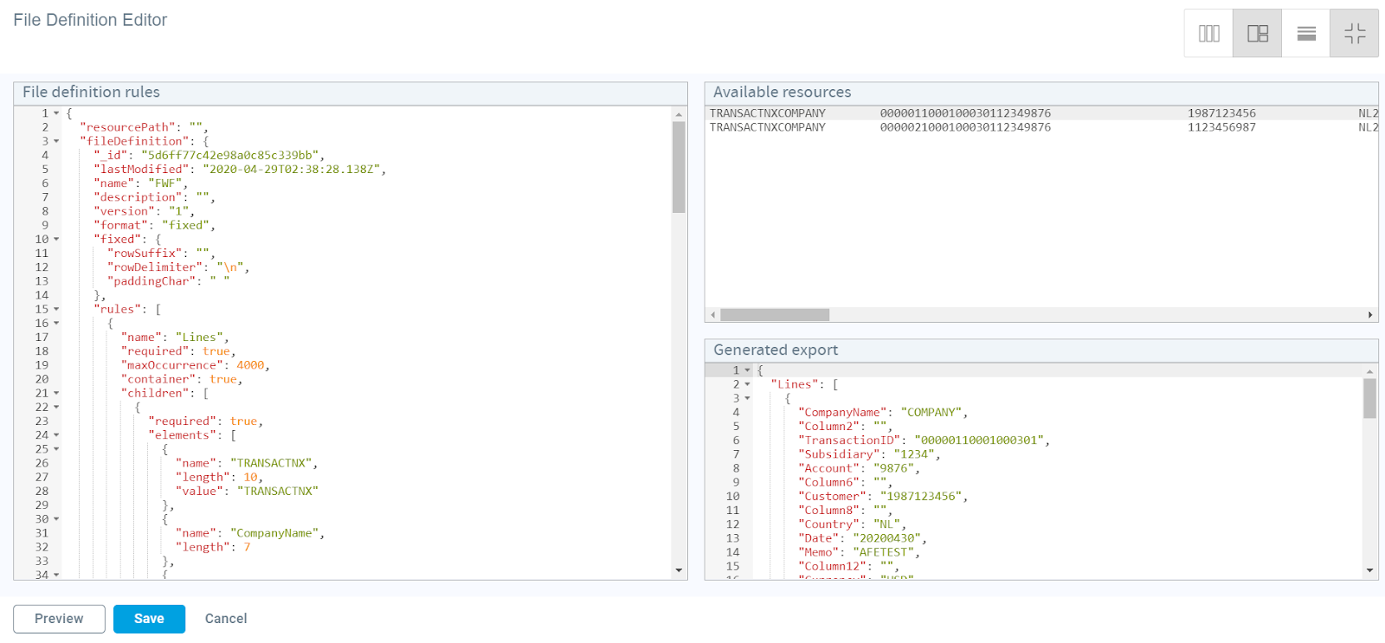Viewport: 1385px width, 643px height.
Task: Click the Generated export panel header
Action: (x=1041, y=350)
